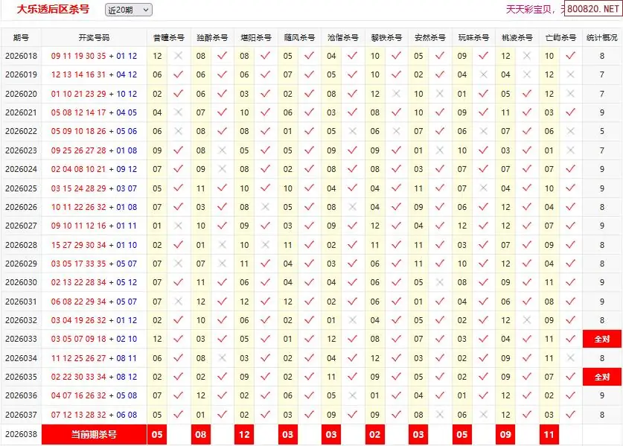Click the red 当前期杀号 cell
The width and height of the screenshot is (623, 446).
click(94, 434)
